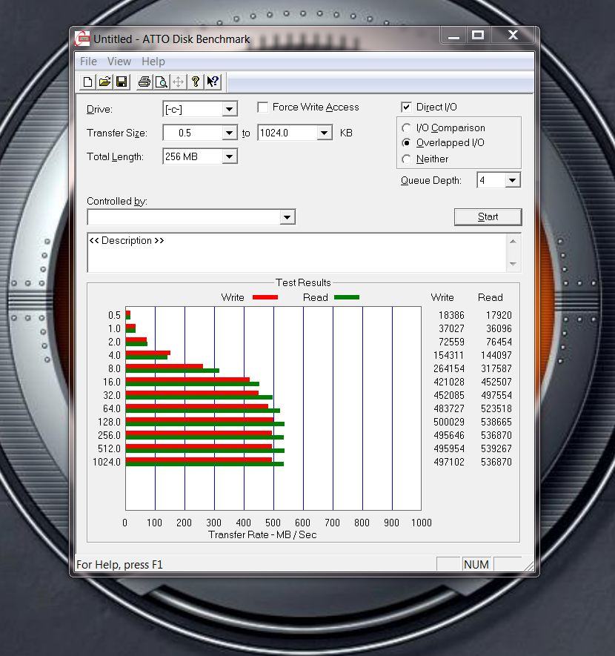Open Print Preview toolbar icon
The width and height of the screenshot is (615, 656).
(162, 82)
